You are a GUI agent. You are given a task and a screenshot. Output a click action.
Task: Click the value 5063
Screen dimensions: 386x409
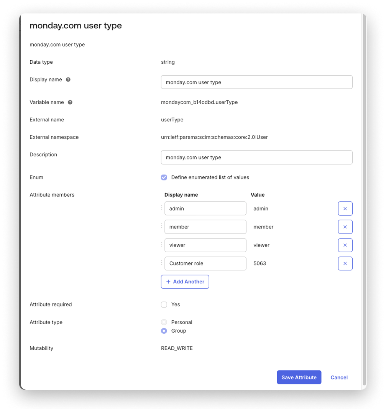click(x=260, y=263)
